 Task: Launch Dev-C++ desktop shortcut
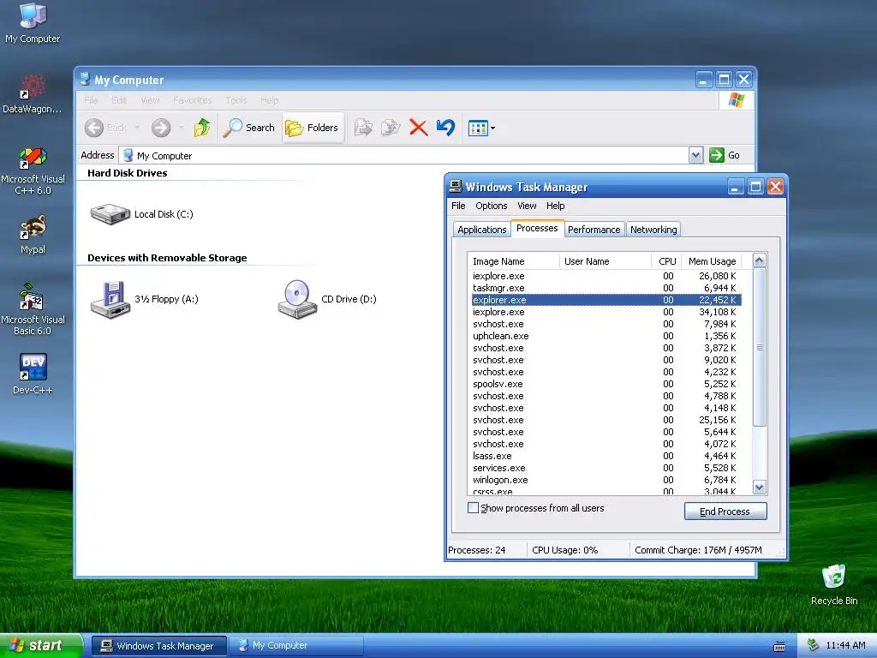[x=33, y=374]
